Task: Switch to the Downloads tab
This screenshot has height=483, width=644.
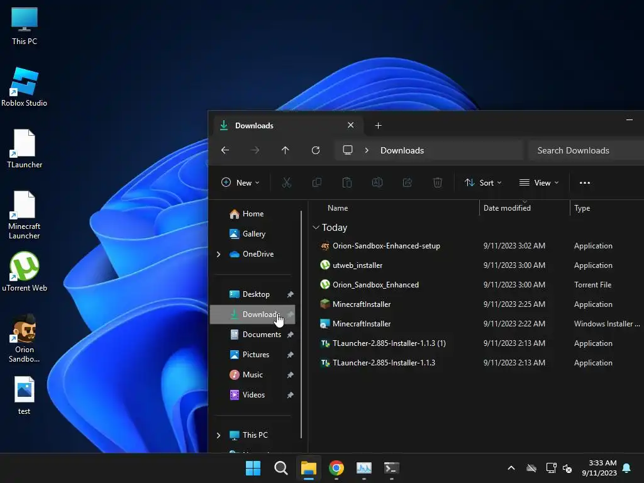Action: click(287, 126)
